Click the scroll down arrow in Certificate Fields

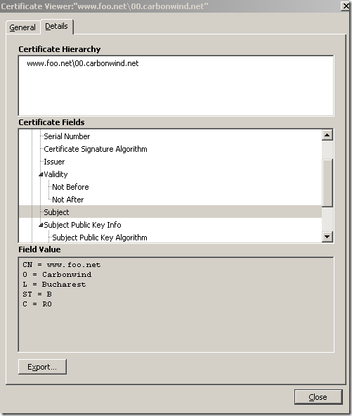point(327,236)
